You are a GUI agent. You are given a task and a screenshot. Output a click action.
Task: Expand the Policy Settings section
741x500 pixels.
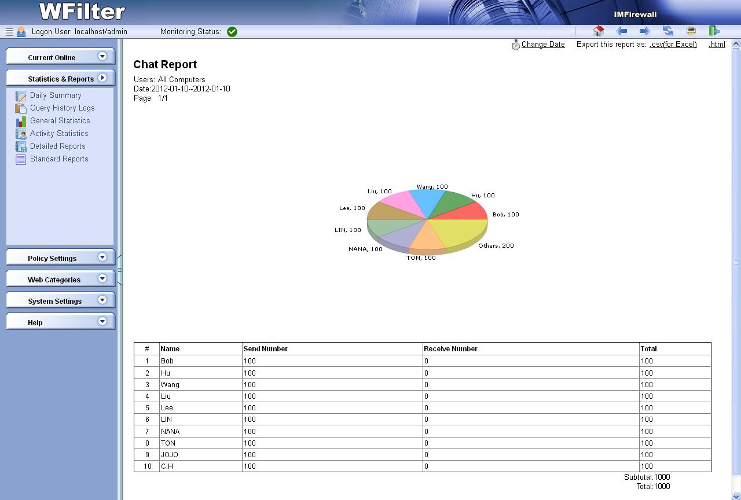(x=102, y=258)
